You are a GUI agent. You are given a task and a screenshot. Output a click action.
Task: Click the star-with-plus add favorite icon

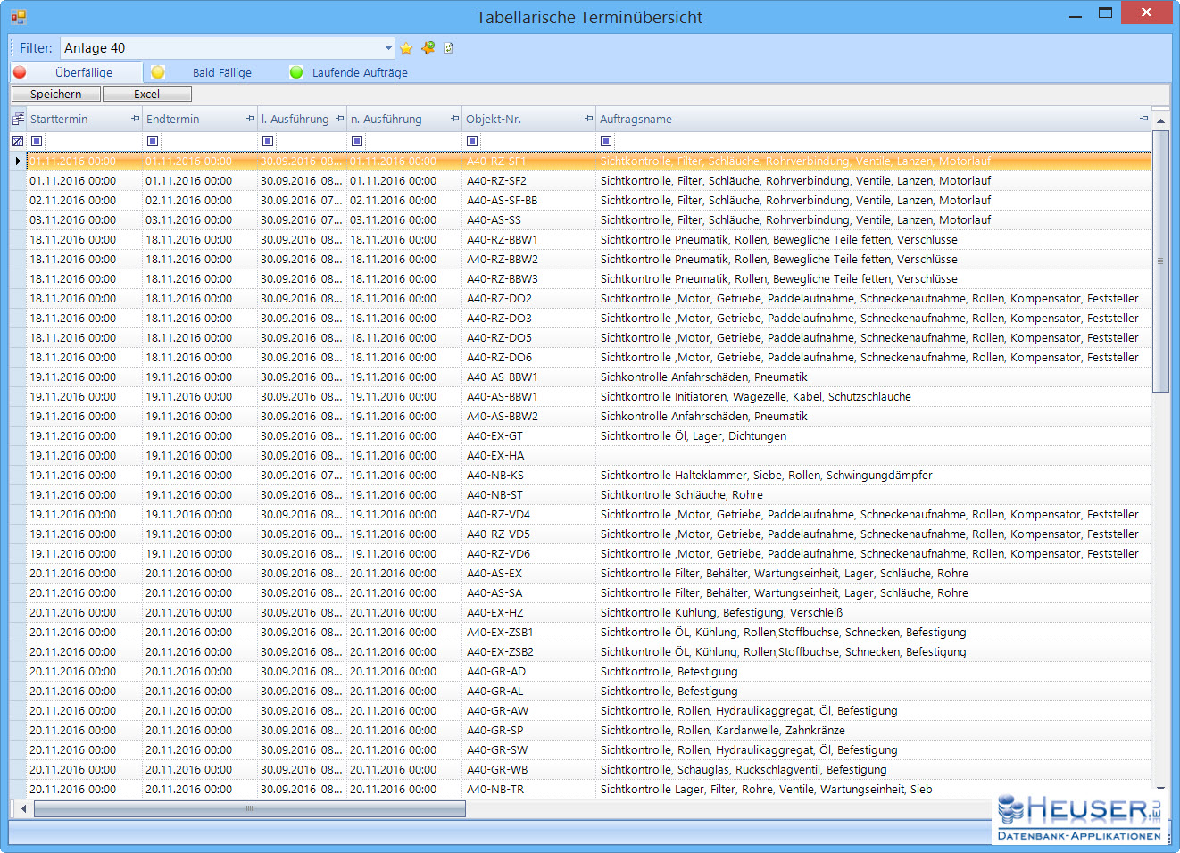click(428, 48)
